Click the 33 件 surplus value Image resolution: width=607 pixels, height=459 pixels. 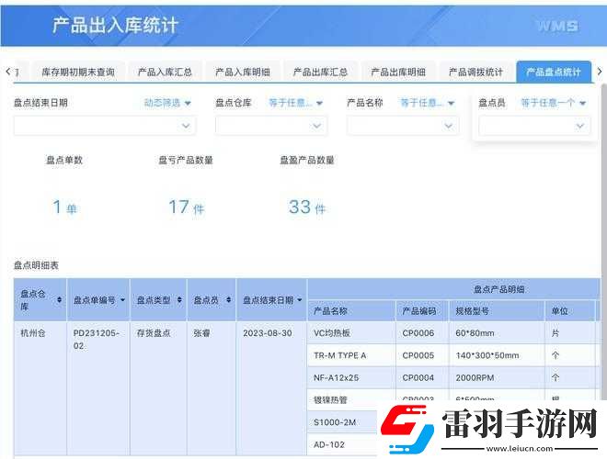coord(307,207)
